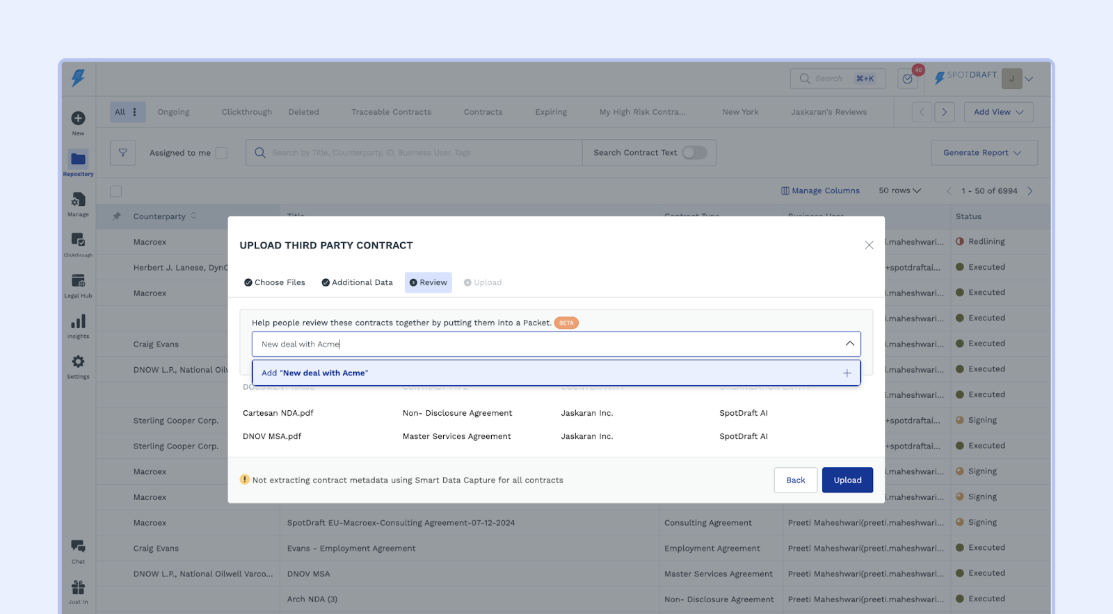Open the Clickthrough sidebar icon

tap(78, 241)
